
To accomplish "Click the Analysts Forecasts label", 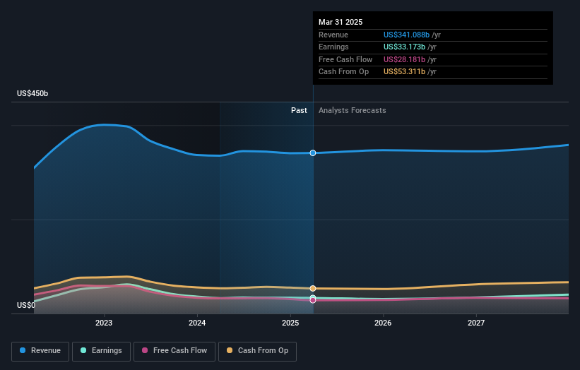I will 352,111.
